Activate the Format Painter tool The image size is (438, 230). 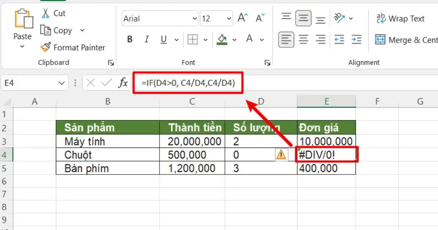[x=73, y=47]
